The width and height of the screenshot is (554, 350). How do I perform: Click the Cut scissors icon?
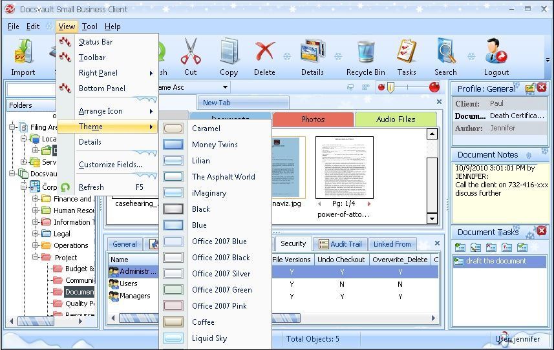click(x=191, y=52)
